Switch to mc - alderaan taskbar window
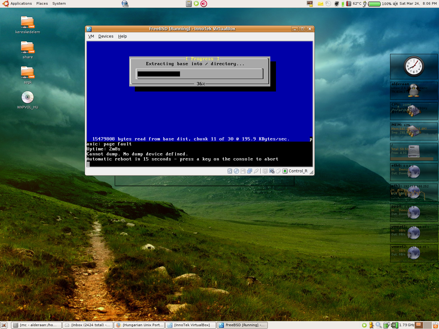This screenshot has width=439, height=329. (36, 325)
